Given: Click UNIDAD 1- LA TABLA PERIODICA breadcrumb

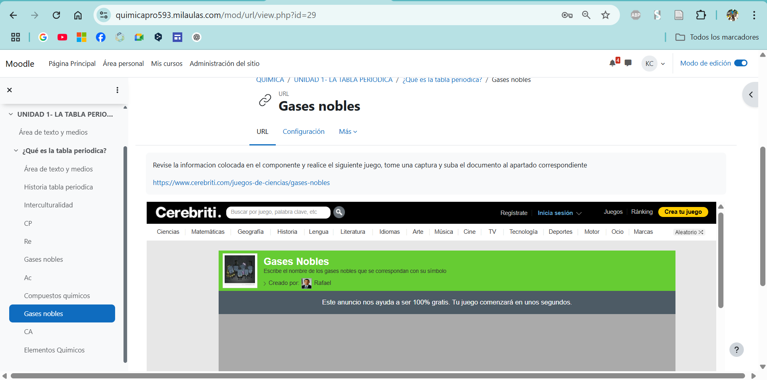Looking at the screenshot, I should coord(343,80).
